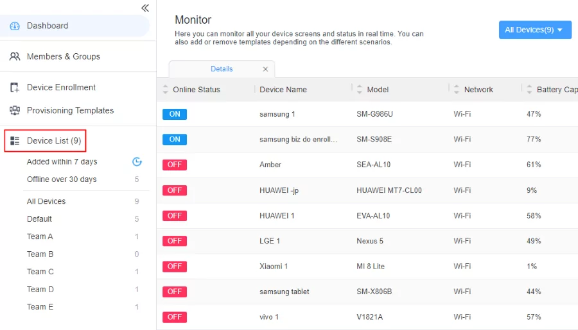Click OFF badge for LGE 1
Image resolution: width=578 pixels, height=330 pixels.
pos(175,241)
